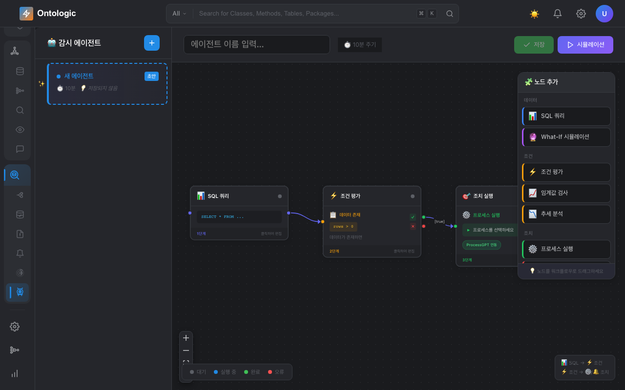
Task: Click the green 저장 button
Action: point(534,44)
